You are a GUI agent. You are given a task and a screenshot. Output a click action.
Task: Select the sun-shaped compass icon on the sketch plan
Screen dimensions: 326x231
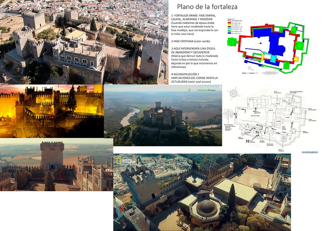tap(233, 93)
